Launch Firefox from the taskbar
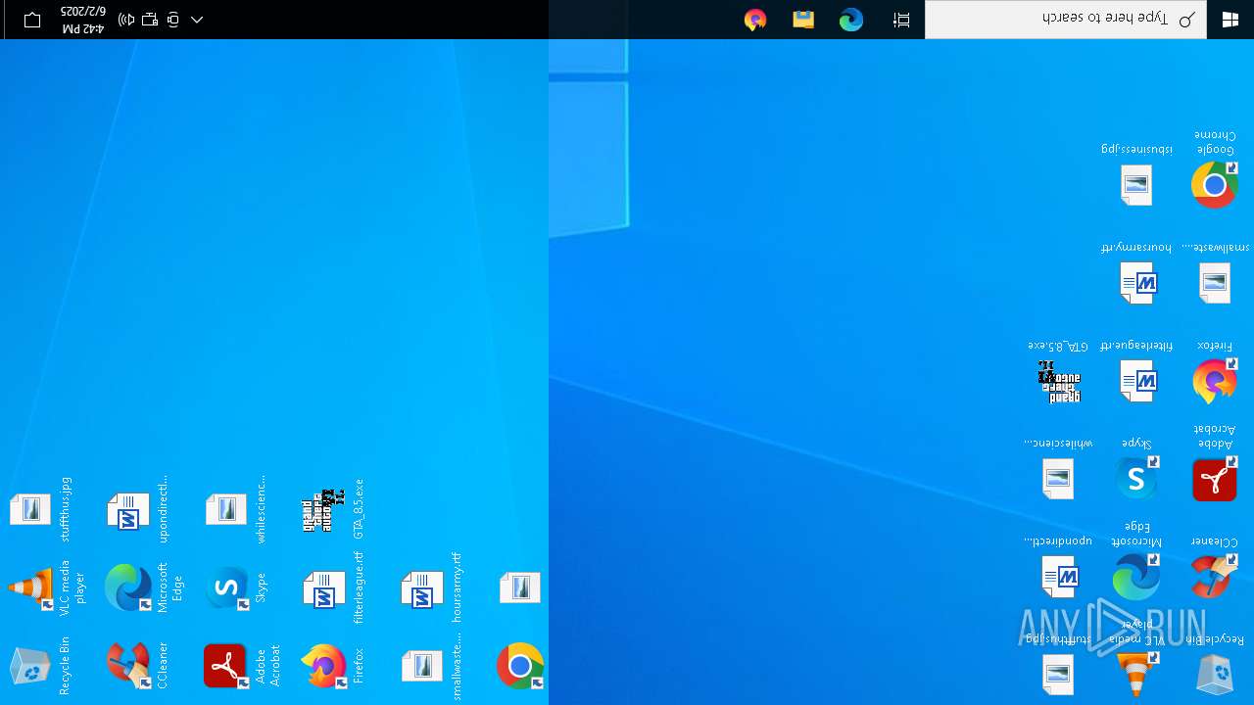Image resolution: width=1254 pixels, height=705 pixels. [x=755, y=20]
